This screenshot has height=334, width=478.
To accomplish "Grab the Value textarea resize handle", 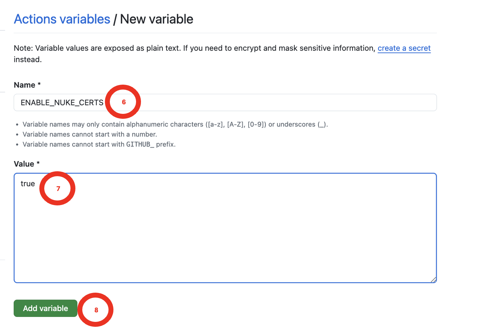I will (x=433, y=280).
